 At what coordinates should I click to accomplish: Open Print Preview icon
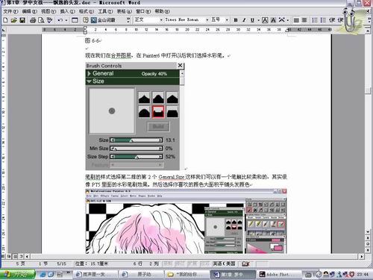41,20
